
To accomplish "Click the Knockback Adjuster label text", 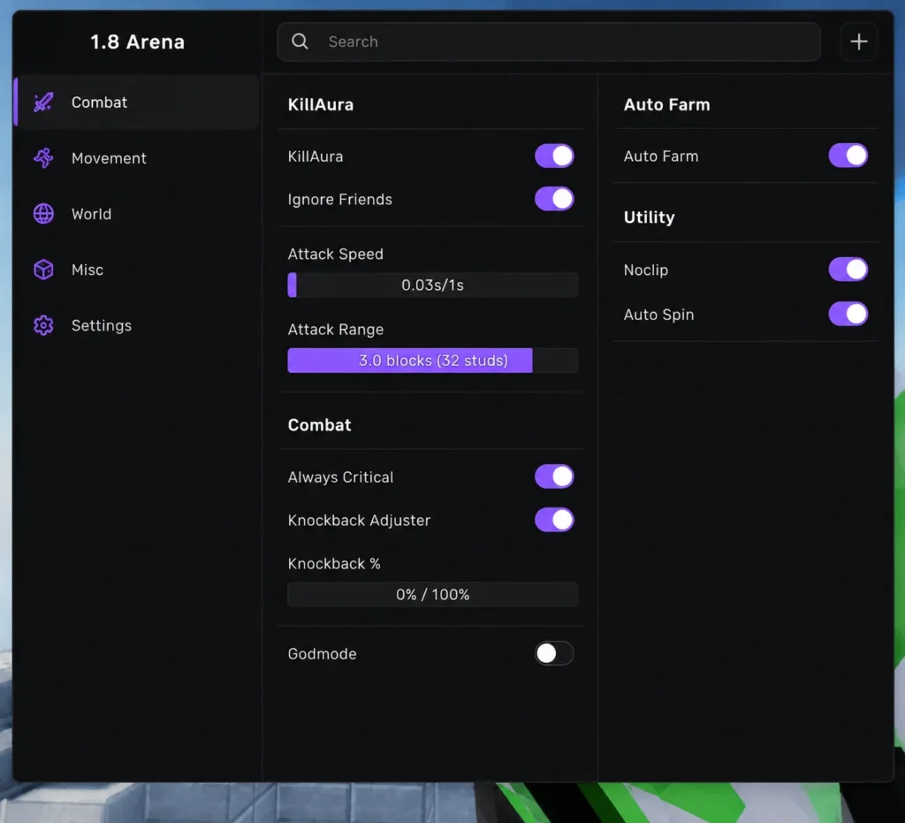I will (359, 520).
